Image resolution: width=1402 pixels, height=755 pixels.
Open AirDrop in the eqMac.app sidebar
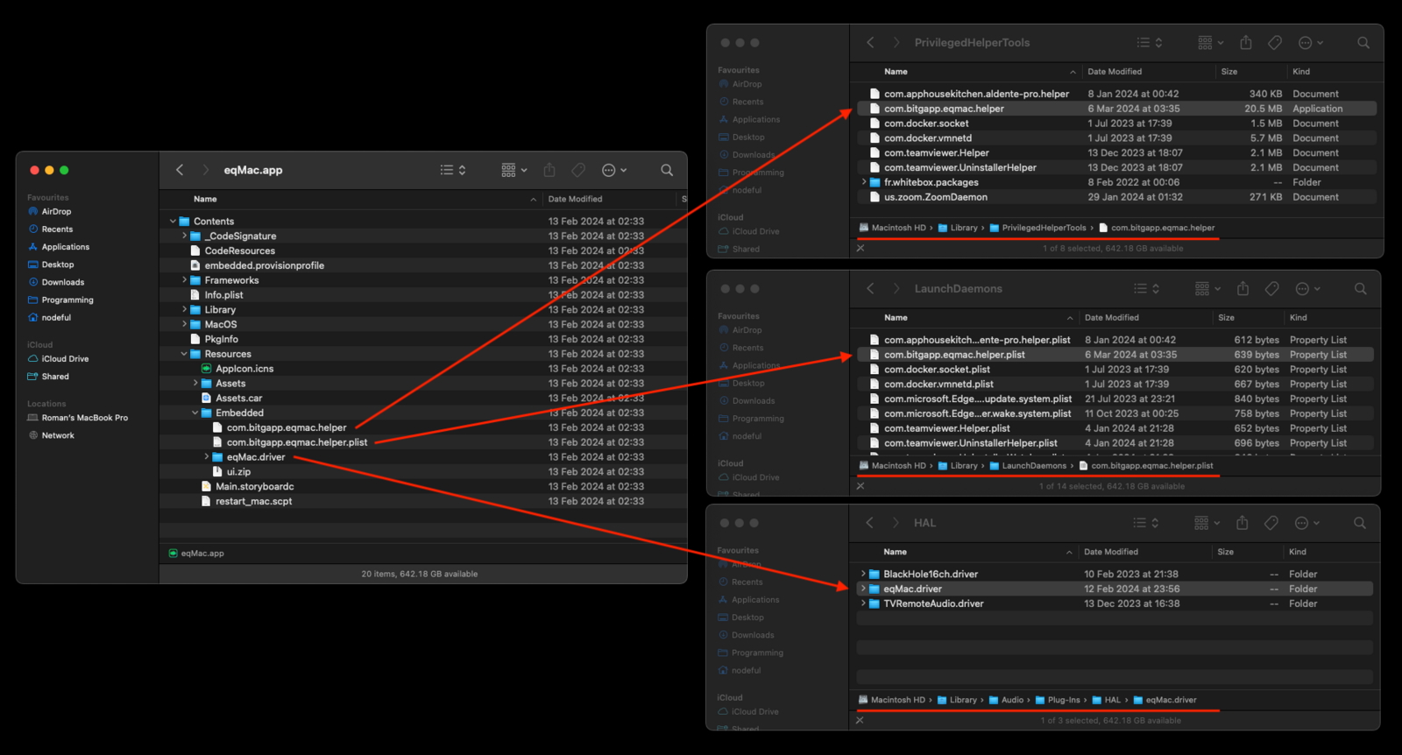56,212
